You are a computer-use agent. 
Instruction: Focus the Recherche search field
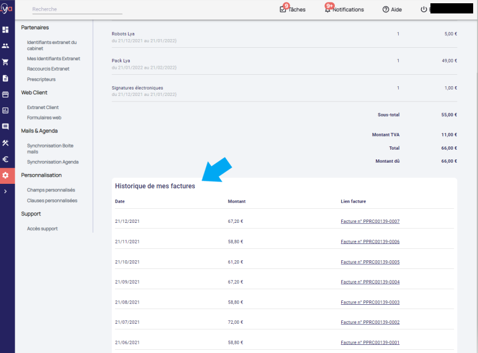tap(77, 9)
